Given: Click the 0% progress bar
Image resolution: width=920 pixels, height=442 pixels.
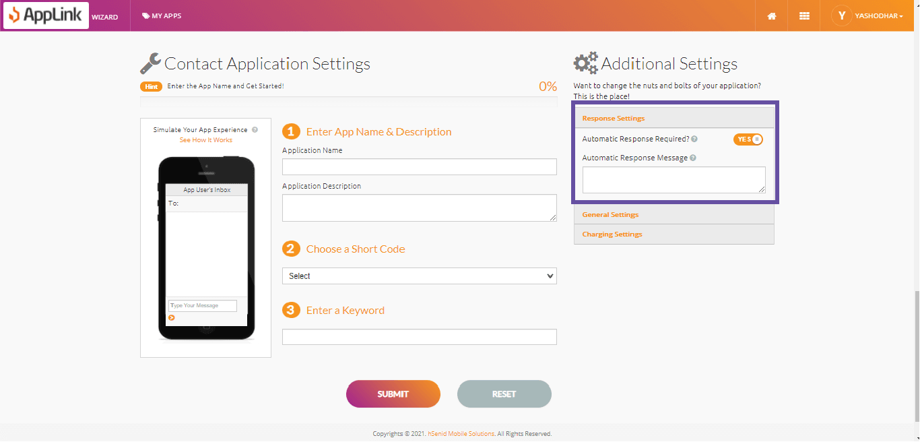Looking at the screenshot, I should pyautogui.click(x=349, y=102).
